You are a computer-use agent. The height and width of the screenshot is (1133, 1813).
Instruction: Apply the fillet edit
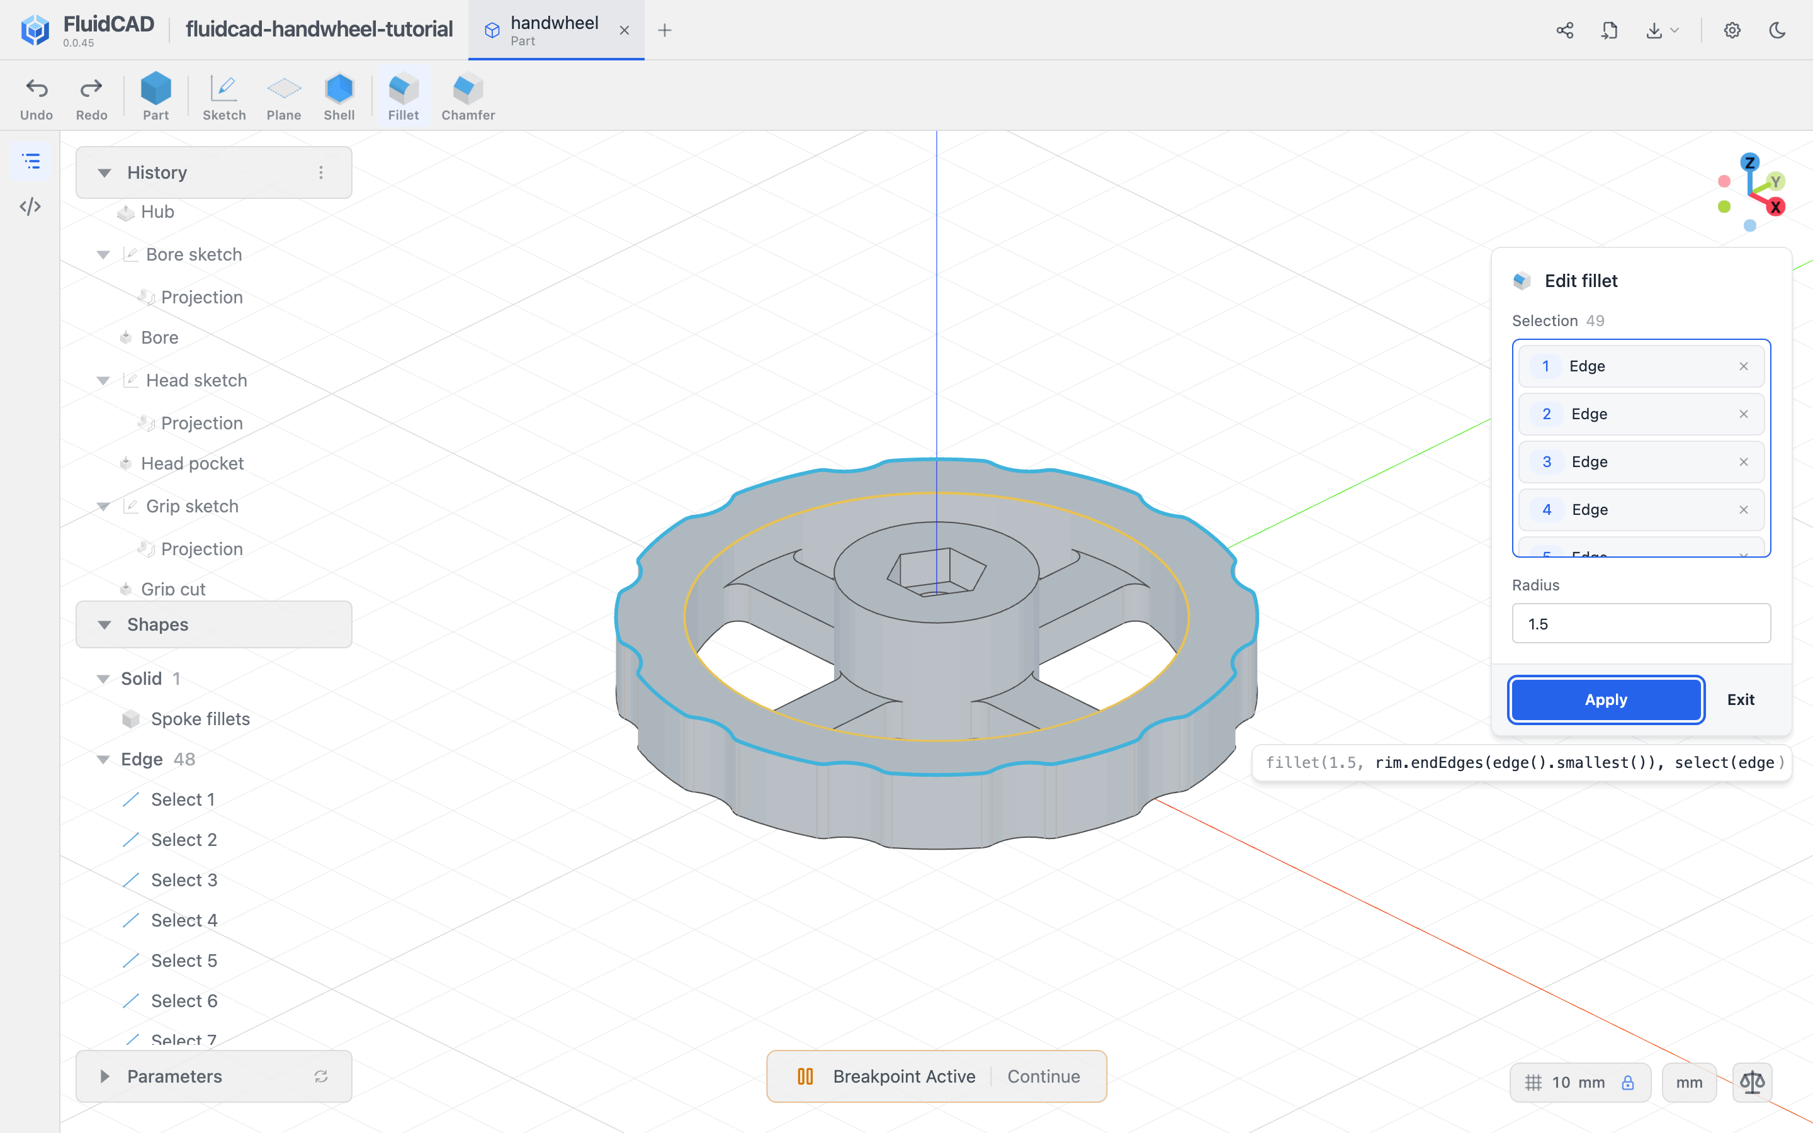click(x=1605, y=699)
